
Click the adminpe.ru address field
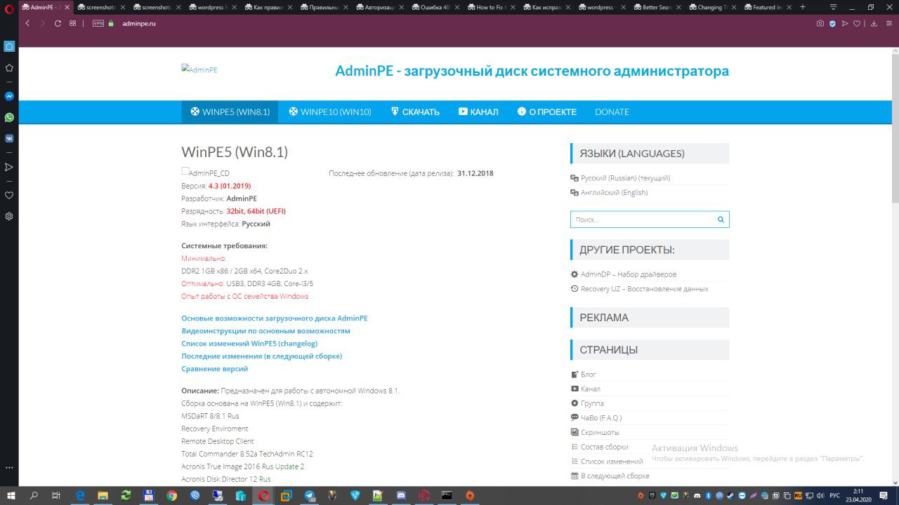(138, 23)
